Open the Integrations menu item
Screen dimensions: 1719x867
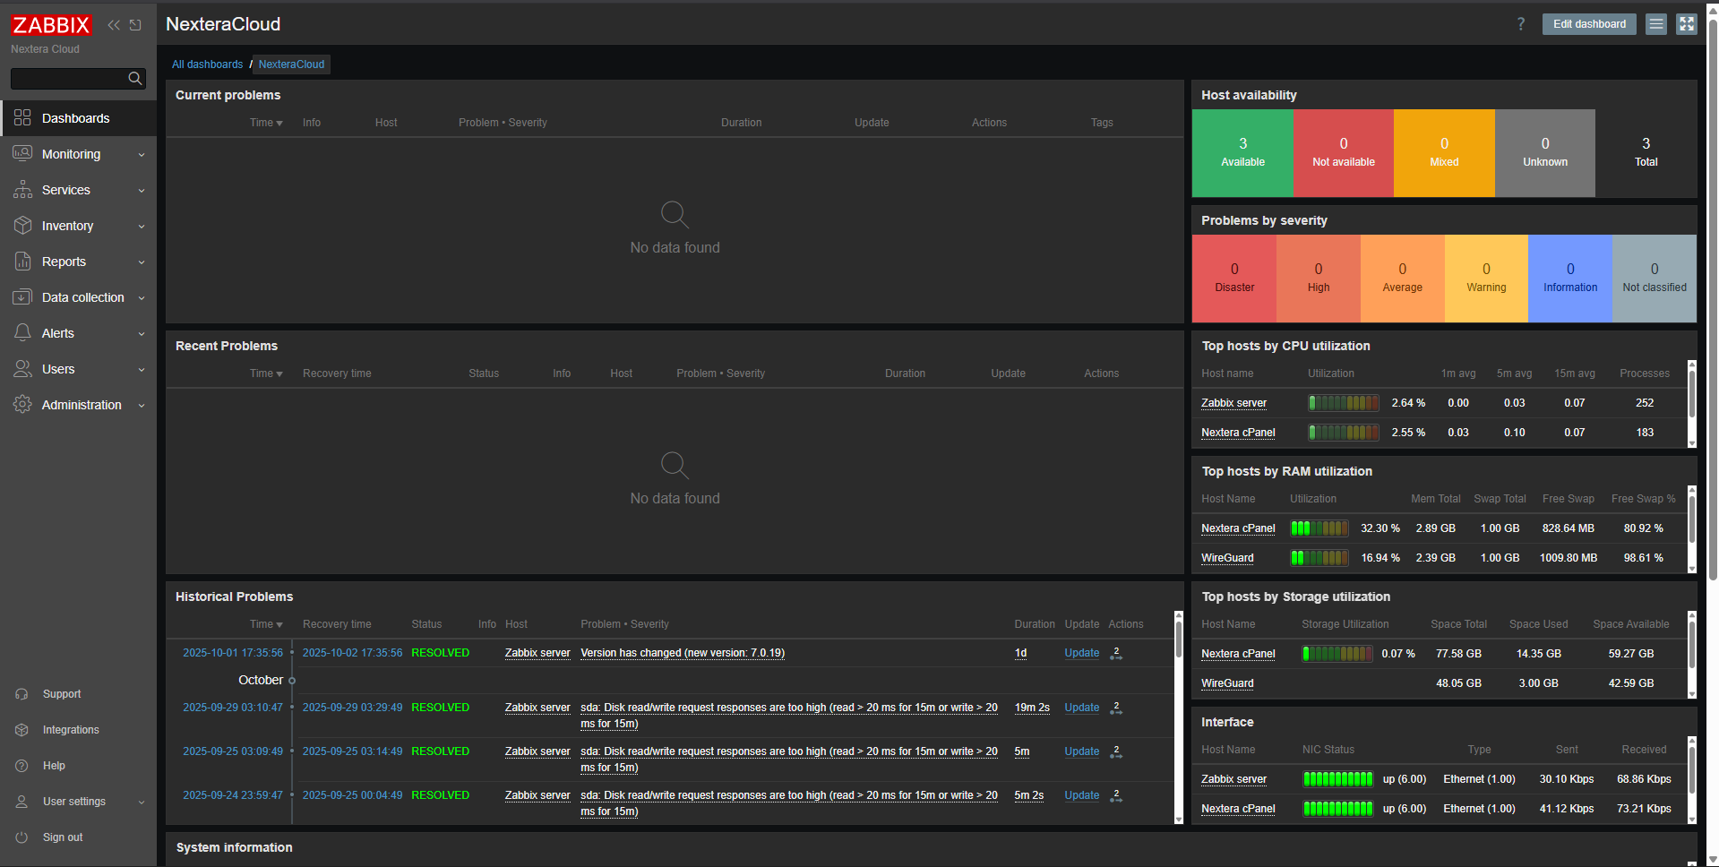pos(71,730)
